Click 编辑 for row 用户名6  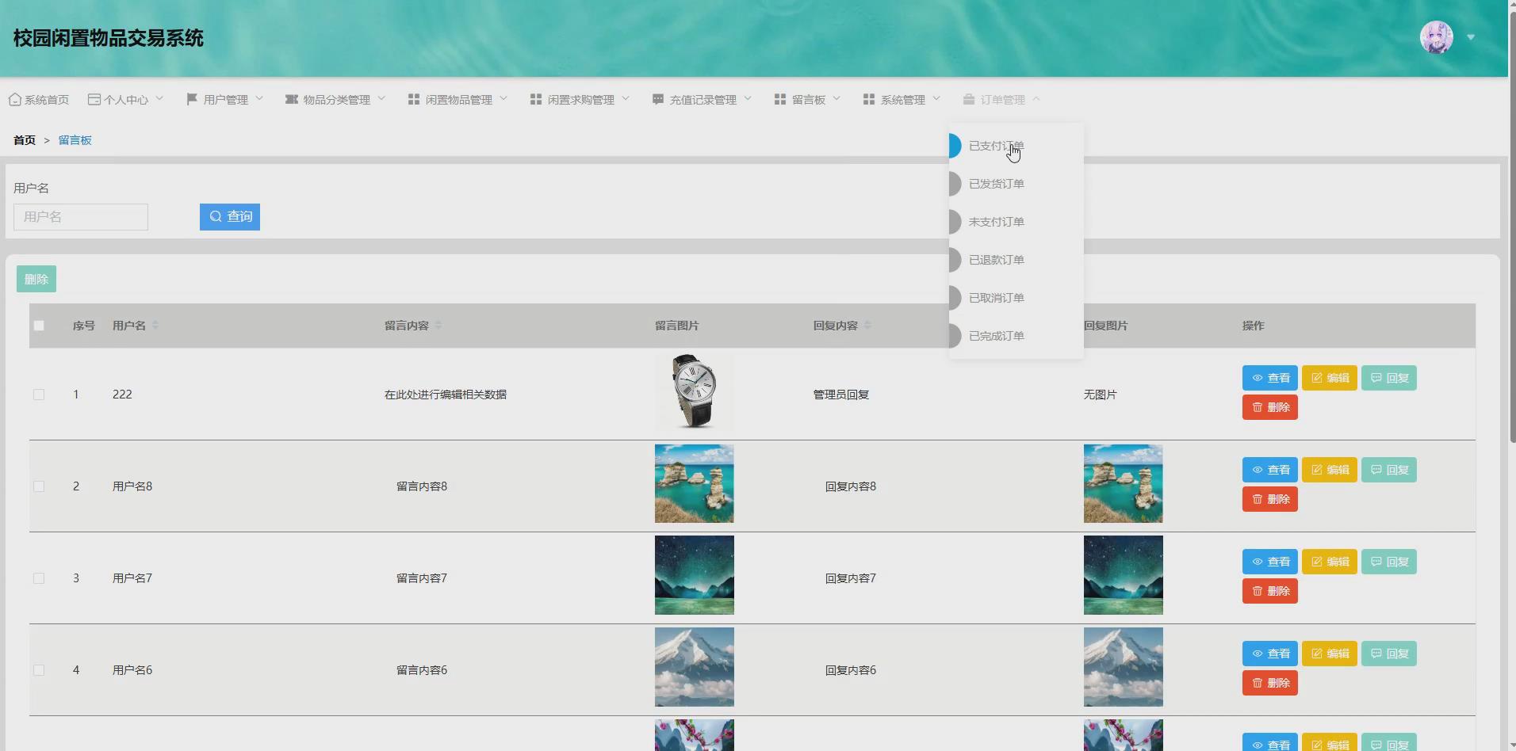coord(1330,654)
